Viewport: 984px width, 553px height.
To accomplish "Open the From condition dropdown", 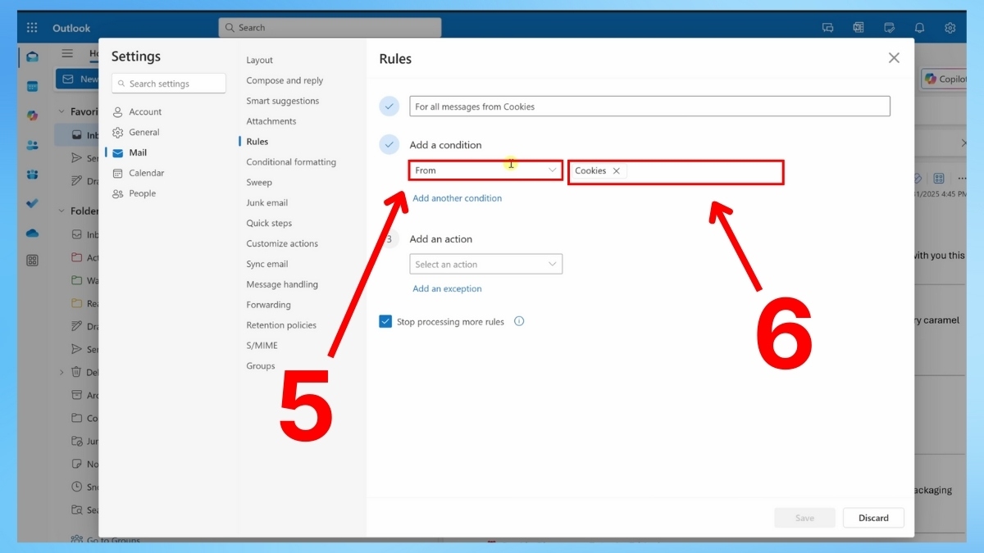I will pos(485,170).
